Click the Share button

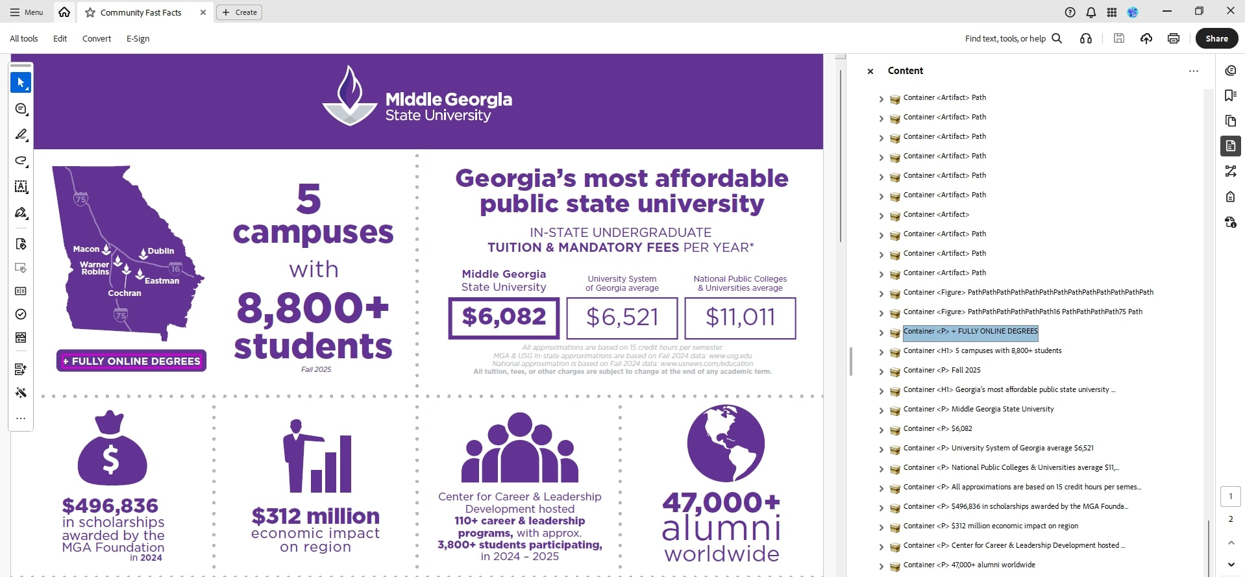pos(1216,38)
